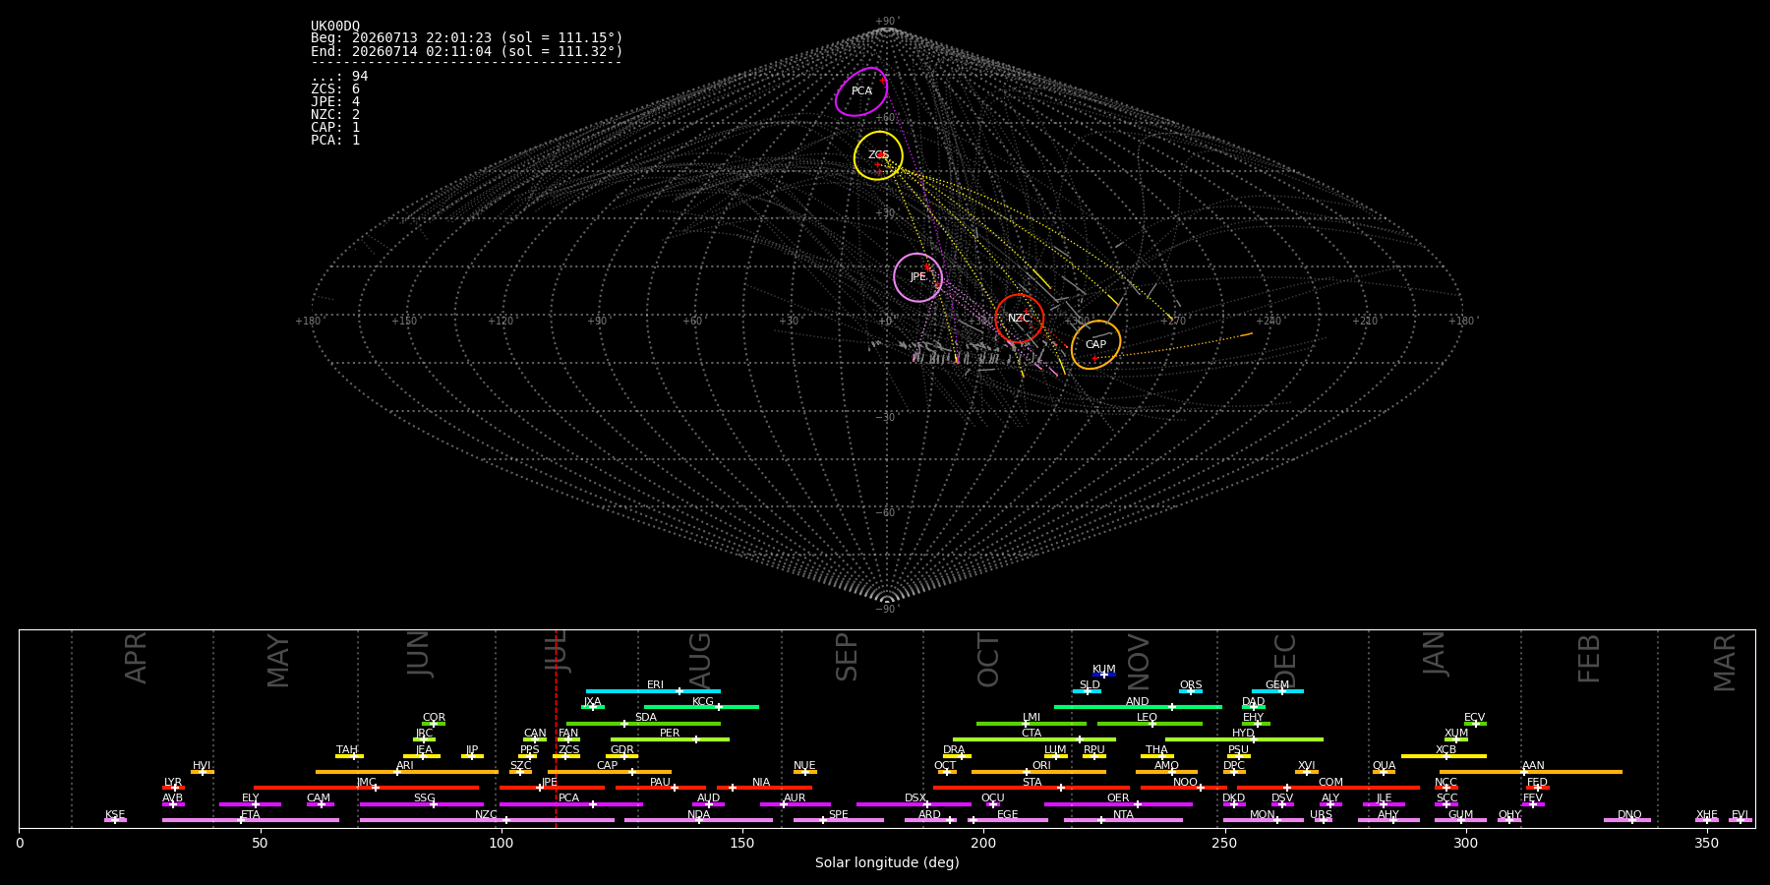The width and height of the screenshot is (1770, 885).
Task: Select the Beg: 20260713 22:01:23 line
Action: (x=467, y=38)
